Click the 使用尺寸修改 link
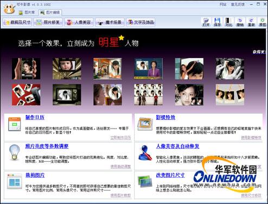This screenshot has width=268, height=204. click(x=251, y=195)
